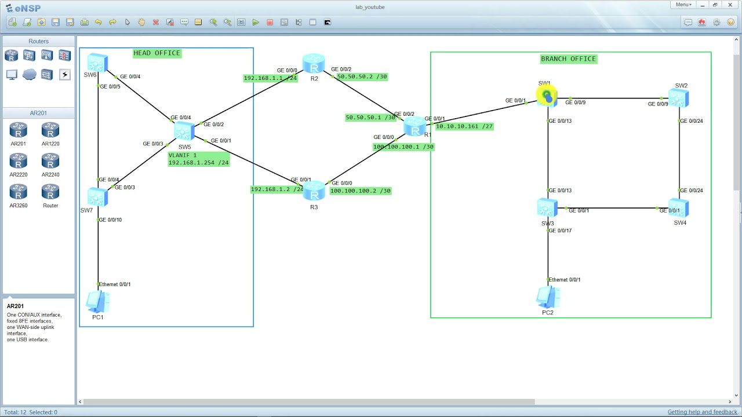Click the 100.100.100.2 /30 label
Screen dimensions: 742x417
click(x=360, y=191)
